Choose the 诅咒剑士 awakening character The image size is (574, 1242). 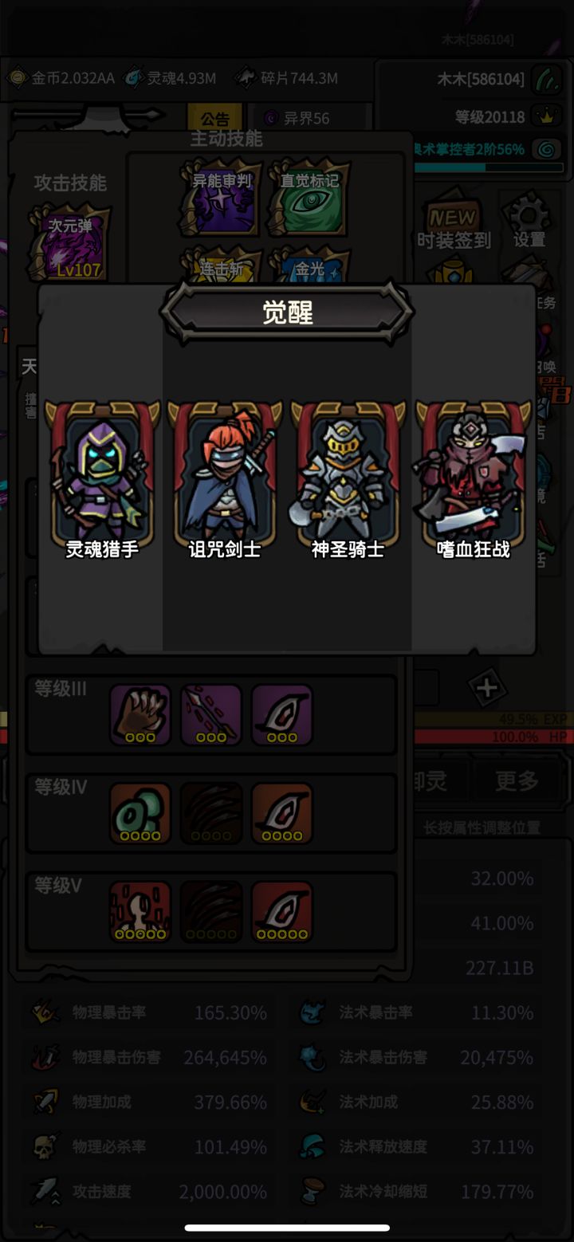225,480
